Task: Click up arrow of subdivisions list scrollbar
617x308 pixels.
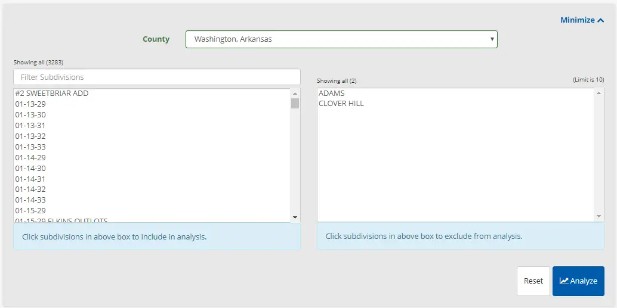Action: click(295, 94)
